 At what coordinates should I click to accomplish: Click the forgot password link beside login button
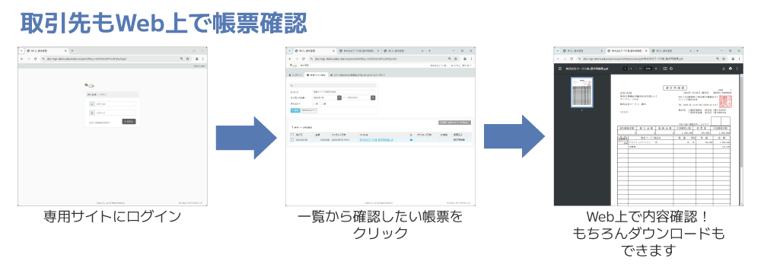[100, 123]
